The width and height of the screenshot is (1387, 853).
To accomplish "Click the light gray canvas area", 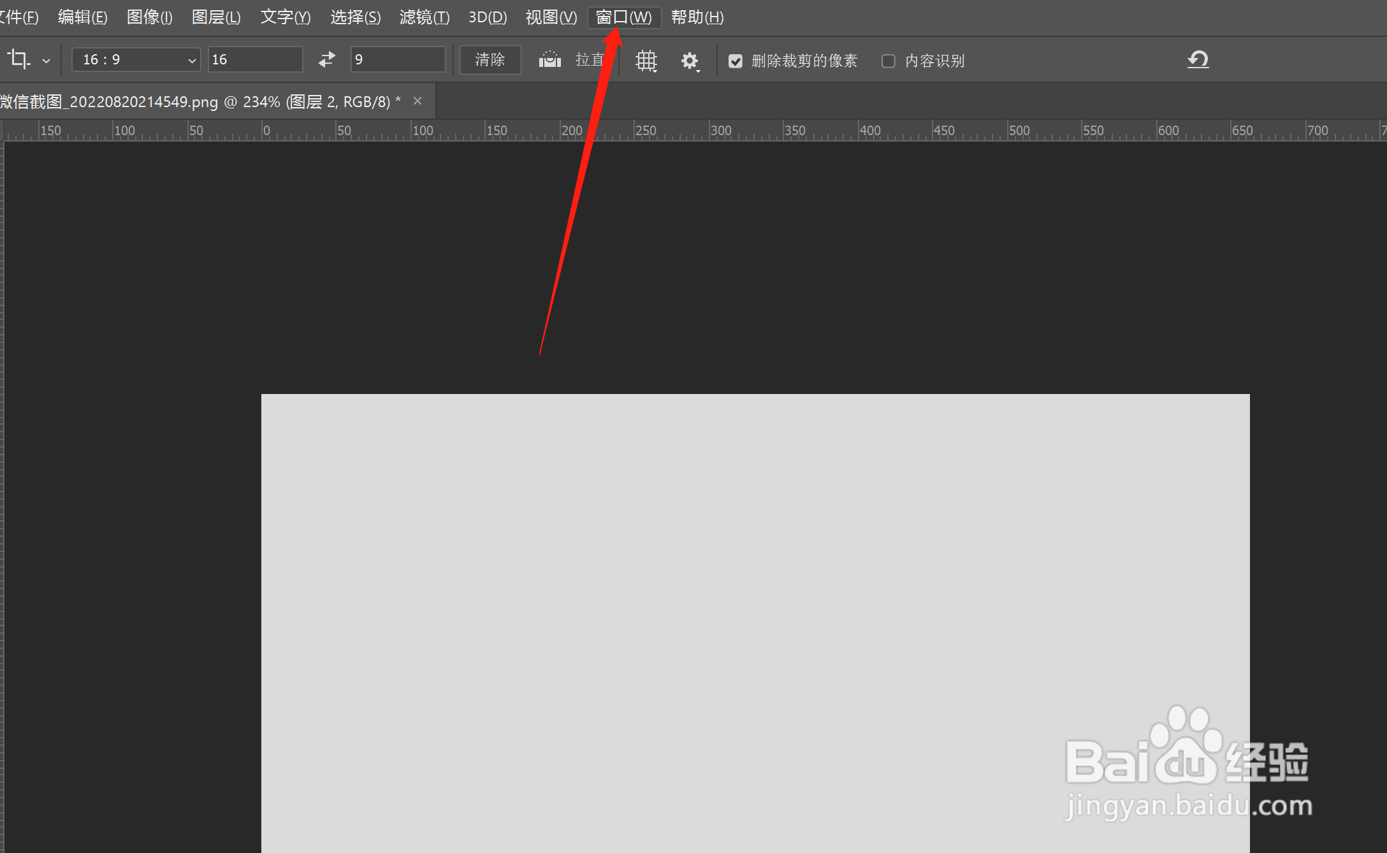I will pos(755,623).
